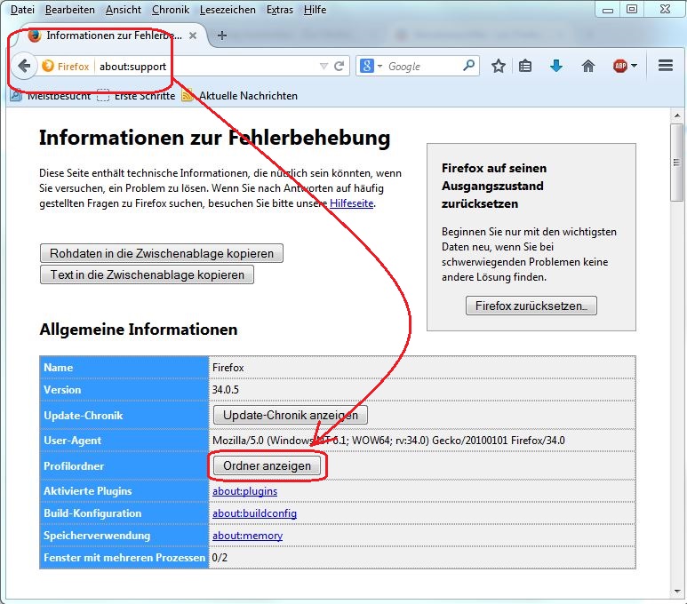This screenshot has height=604, width=687.
Task: Open the Adblock Plus dropdown arrow
Action: pos(634,66)
